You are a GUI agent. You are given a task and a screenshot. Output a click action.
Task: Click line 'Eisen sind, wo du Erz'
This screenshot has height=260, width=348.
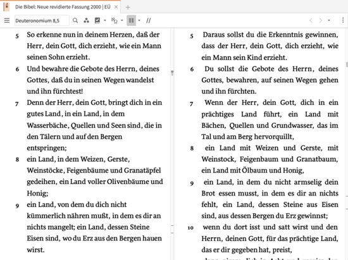tap(94, 238)
